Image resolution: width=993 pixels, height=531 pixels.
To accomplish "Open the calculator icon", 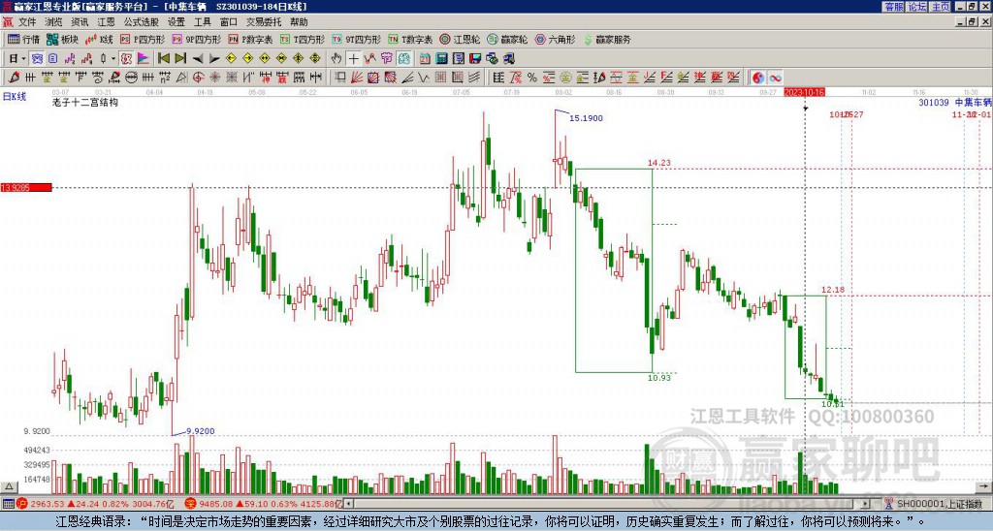I will coord(441,58).
